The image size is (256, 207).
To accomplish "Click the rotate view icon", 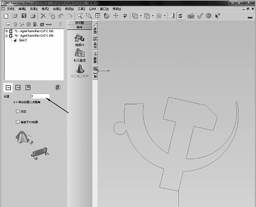I will point(107,16).
